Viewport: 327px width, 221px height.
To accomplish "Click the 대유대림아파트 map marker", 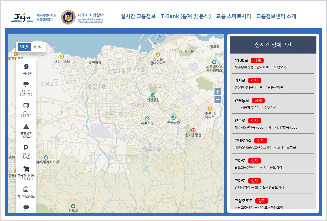I will point(210,108).
